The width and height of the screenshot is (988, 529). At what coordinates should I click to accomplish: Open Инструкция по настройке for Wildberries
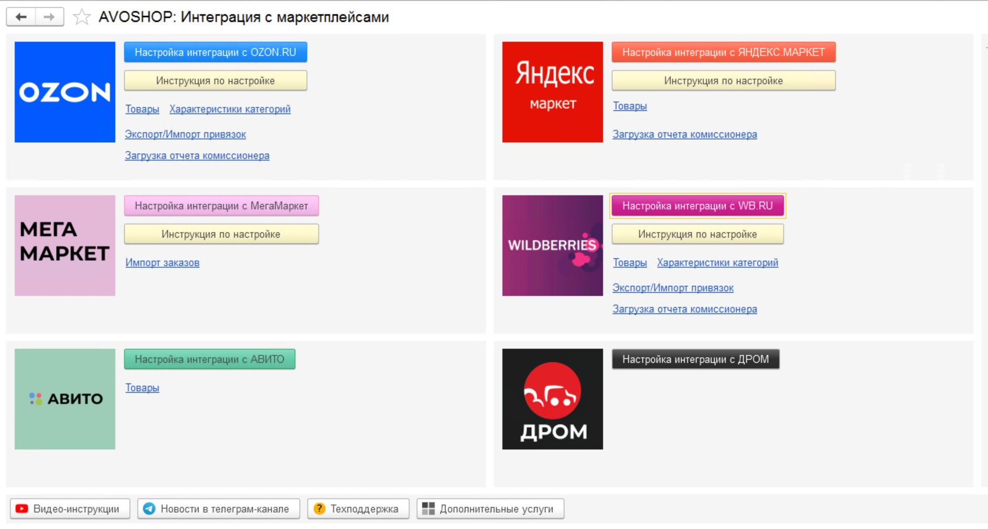698,234
